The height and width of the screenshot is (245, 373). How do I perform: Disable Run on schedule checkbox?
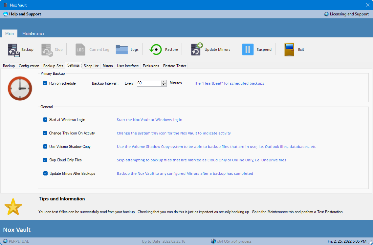45,83
